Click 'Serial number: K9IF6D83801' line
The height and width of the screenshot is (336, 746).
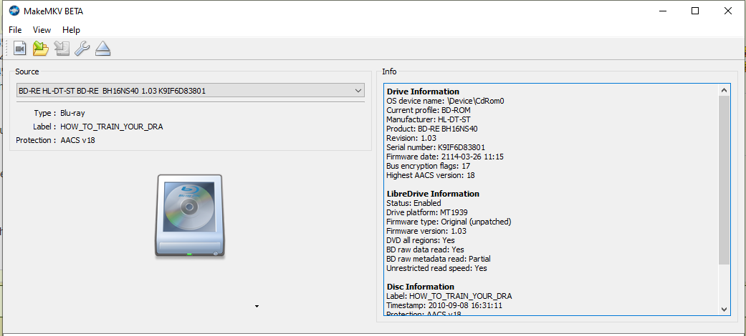[x=435, y=147]
